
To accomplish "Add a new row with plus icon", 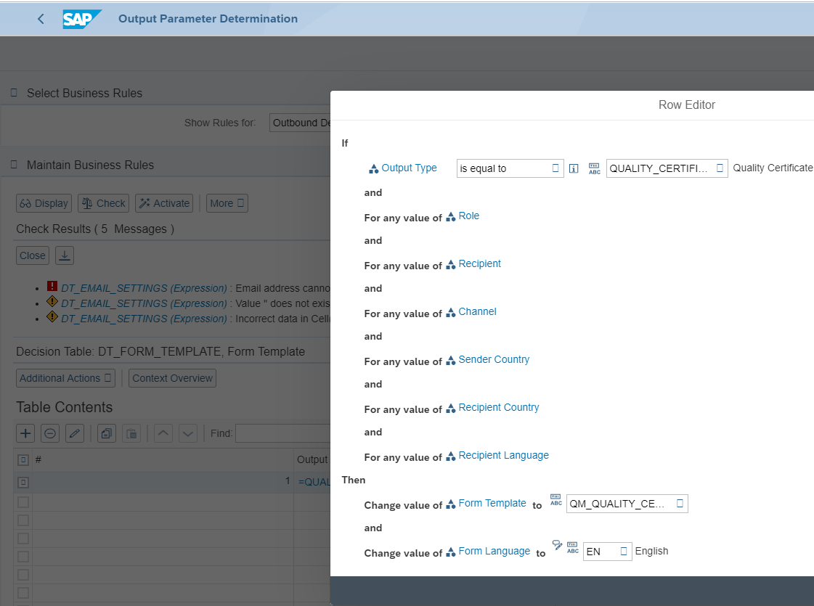I will [x=25, y=433].
